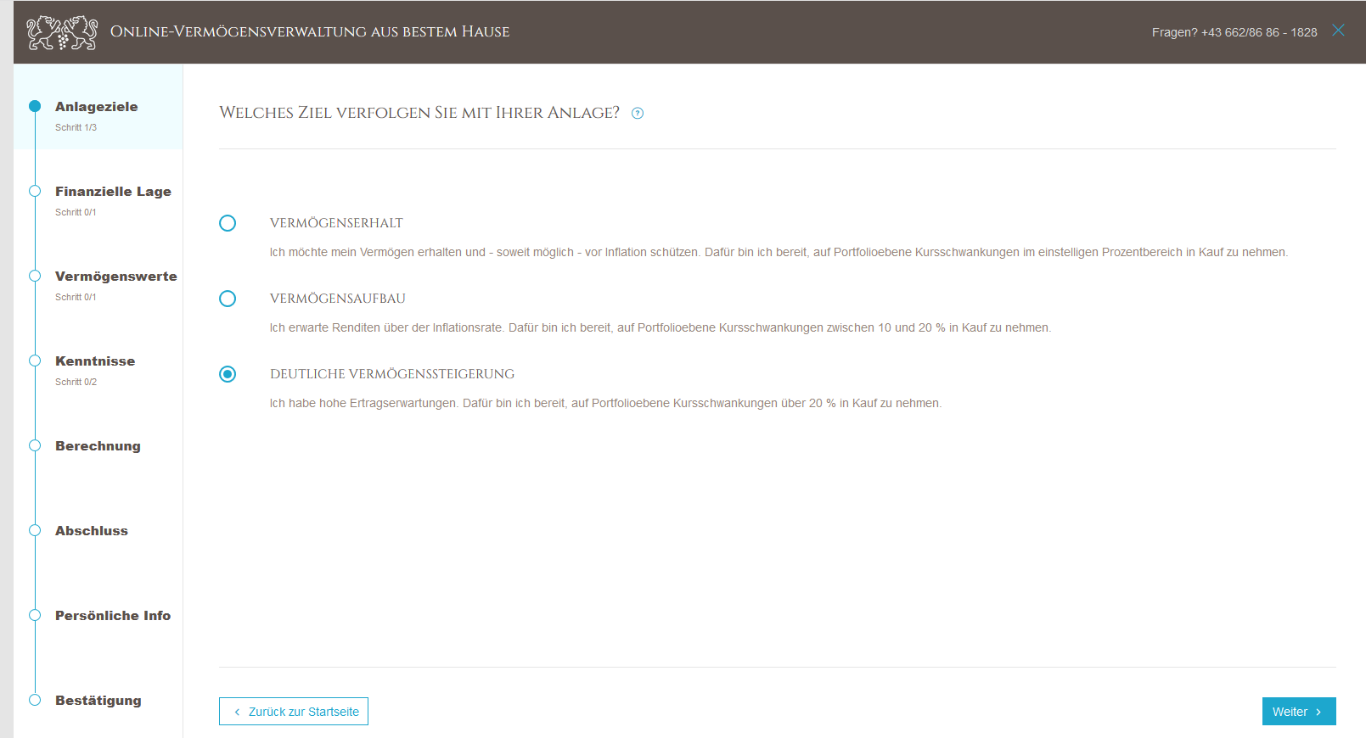Click the Weiter button
The width and height of the screenshot is (1366, 738).
1298,712
